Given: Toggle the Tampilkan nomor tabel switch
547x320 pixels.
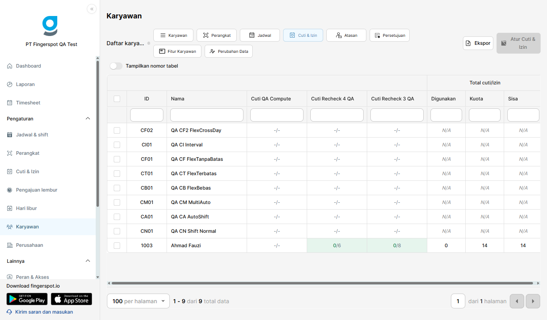Looking at the screenshot, I should (x=116, y=66).
